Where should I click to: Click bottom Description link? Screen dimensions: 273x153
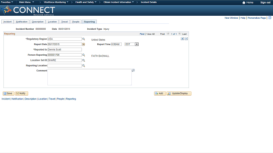pos(30,99)
